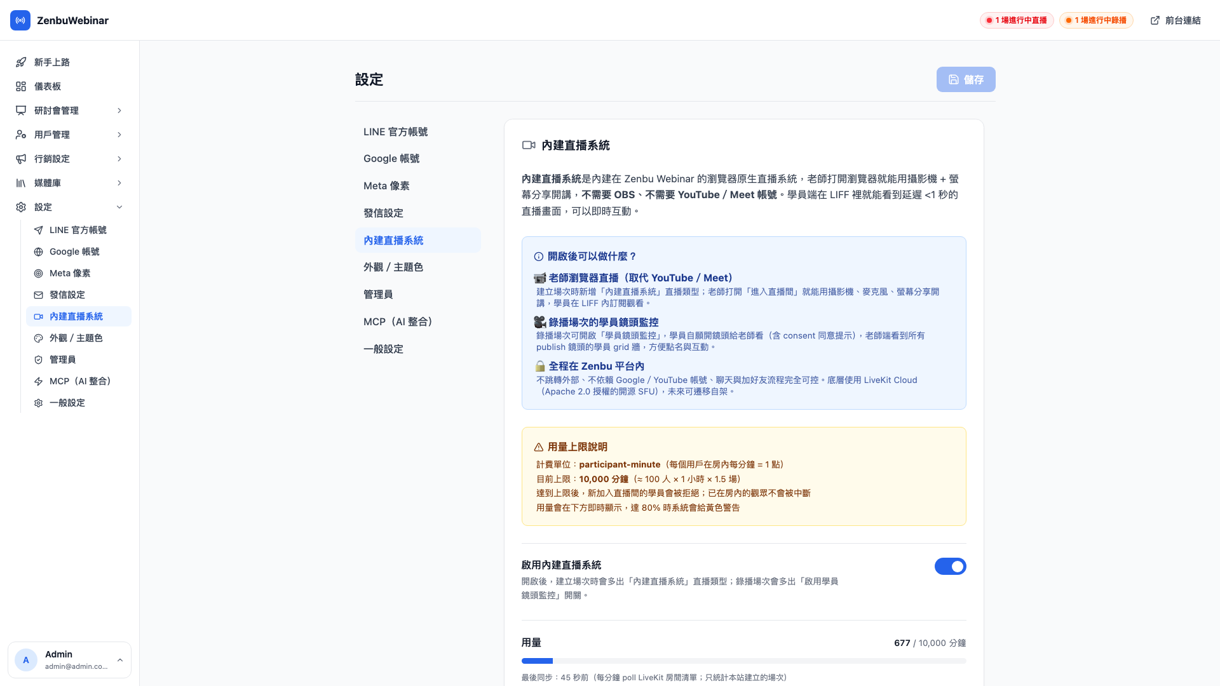The height and width of the screenshot is (686, 1220).
Task: Open the Admin account menu chevron
Action: pos(120,660)
